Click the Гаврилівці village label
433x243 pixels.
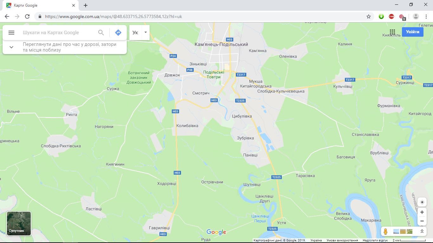click(159, 228)
